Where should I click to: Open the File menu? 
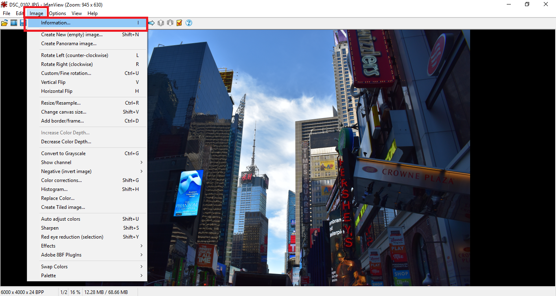point(7,13)
